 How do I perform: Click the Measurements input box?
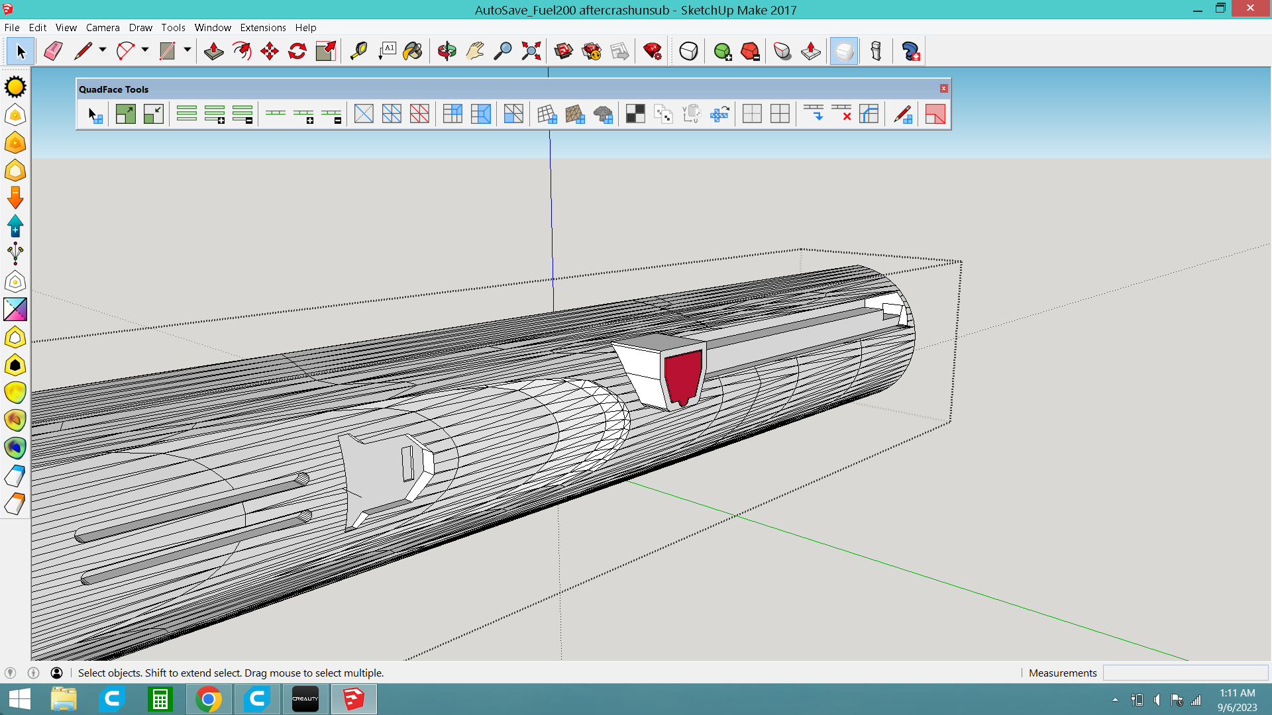[x=1185, y=673]
